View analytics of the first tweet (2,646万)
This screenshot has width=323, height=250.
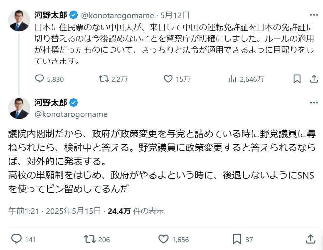tap(232, 79)
